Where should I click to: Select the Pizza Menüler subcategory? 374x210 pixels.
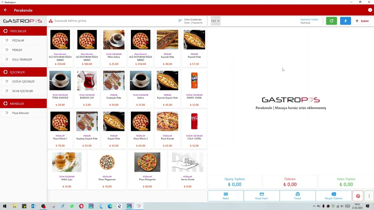click(x=23, y=113)
